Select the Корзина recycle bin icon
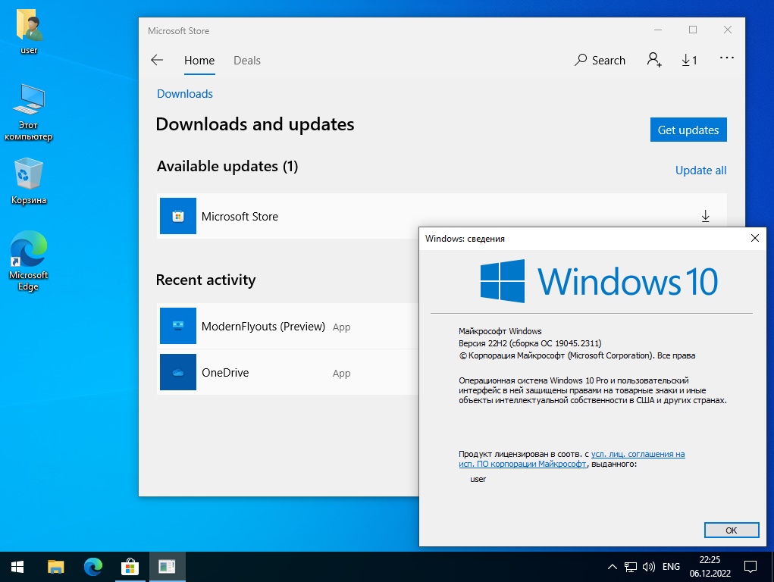Viewport: 774px width, 582px height. [29, 181]
